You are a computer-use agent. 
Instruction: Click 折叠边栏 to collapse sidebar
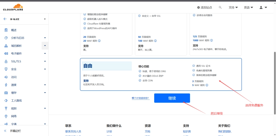tap(16, 131)
